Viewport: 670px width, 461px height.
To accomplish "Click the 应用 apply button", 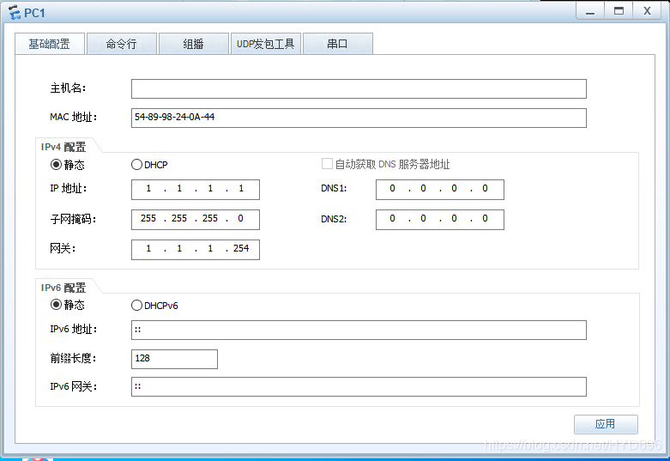I will pyautogui.click(x=606, y=424).
